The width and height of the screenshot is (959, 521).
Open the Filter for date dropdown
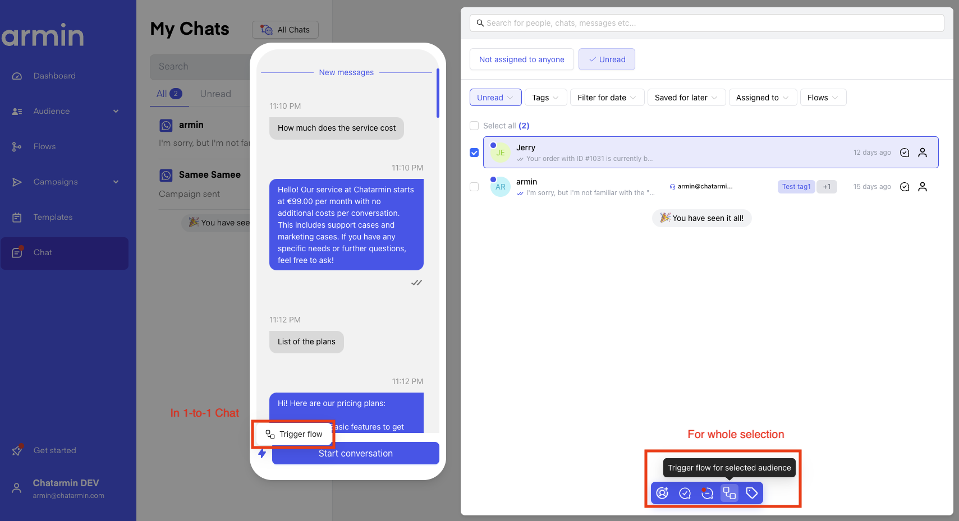[x=607, y=98]
